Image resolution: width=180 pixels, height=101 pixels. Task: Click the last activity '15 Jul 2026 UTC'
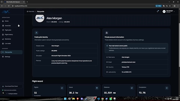click(127, 72)
